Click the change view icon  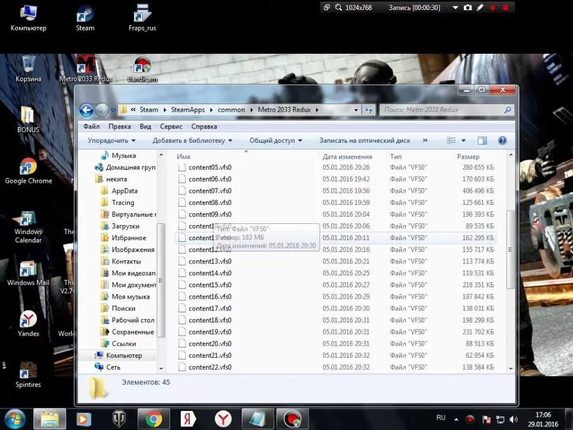pos(451,140)
